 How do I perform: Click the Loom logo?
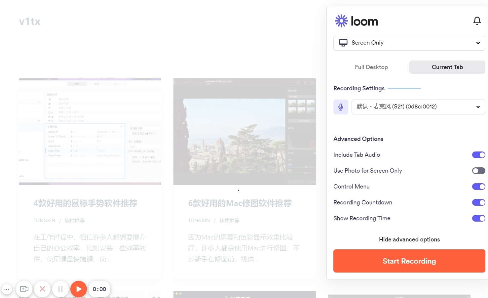(x=356, y=21)
